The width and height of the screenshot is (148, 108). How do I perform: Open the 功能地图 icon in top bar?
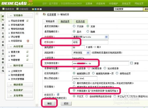17,9
